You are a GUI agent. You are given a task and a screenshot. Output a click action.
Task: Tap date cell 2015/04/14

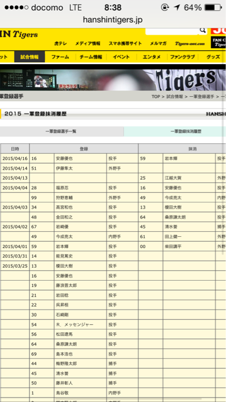(15, 168)
